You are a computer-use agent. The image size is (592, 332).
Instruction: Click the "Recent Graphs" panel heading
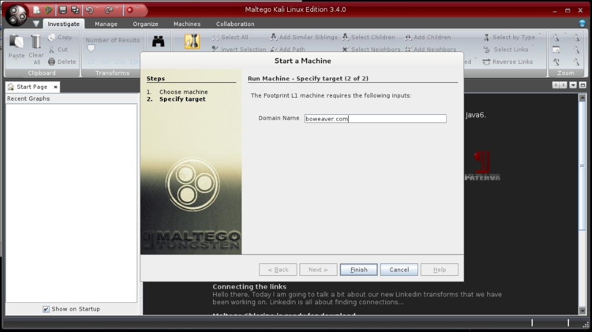[28, 98]
